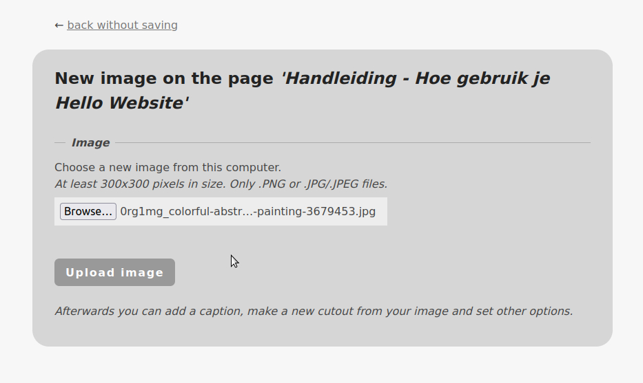Click the file input field background
This screenshot has height=383, width=643.
click(x=381, y=211)
